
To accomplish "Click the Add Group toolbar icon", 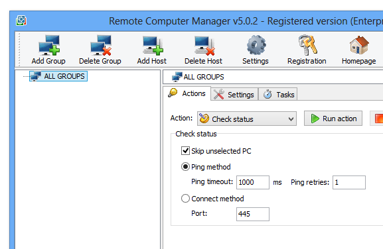I will 49,45.
